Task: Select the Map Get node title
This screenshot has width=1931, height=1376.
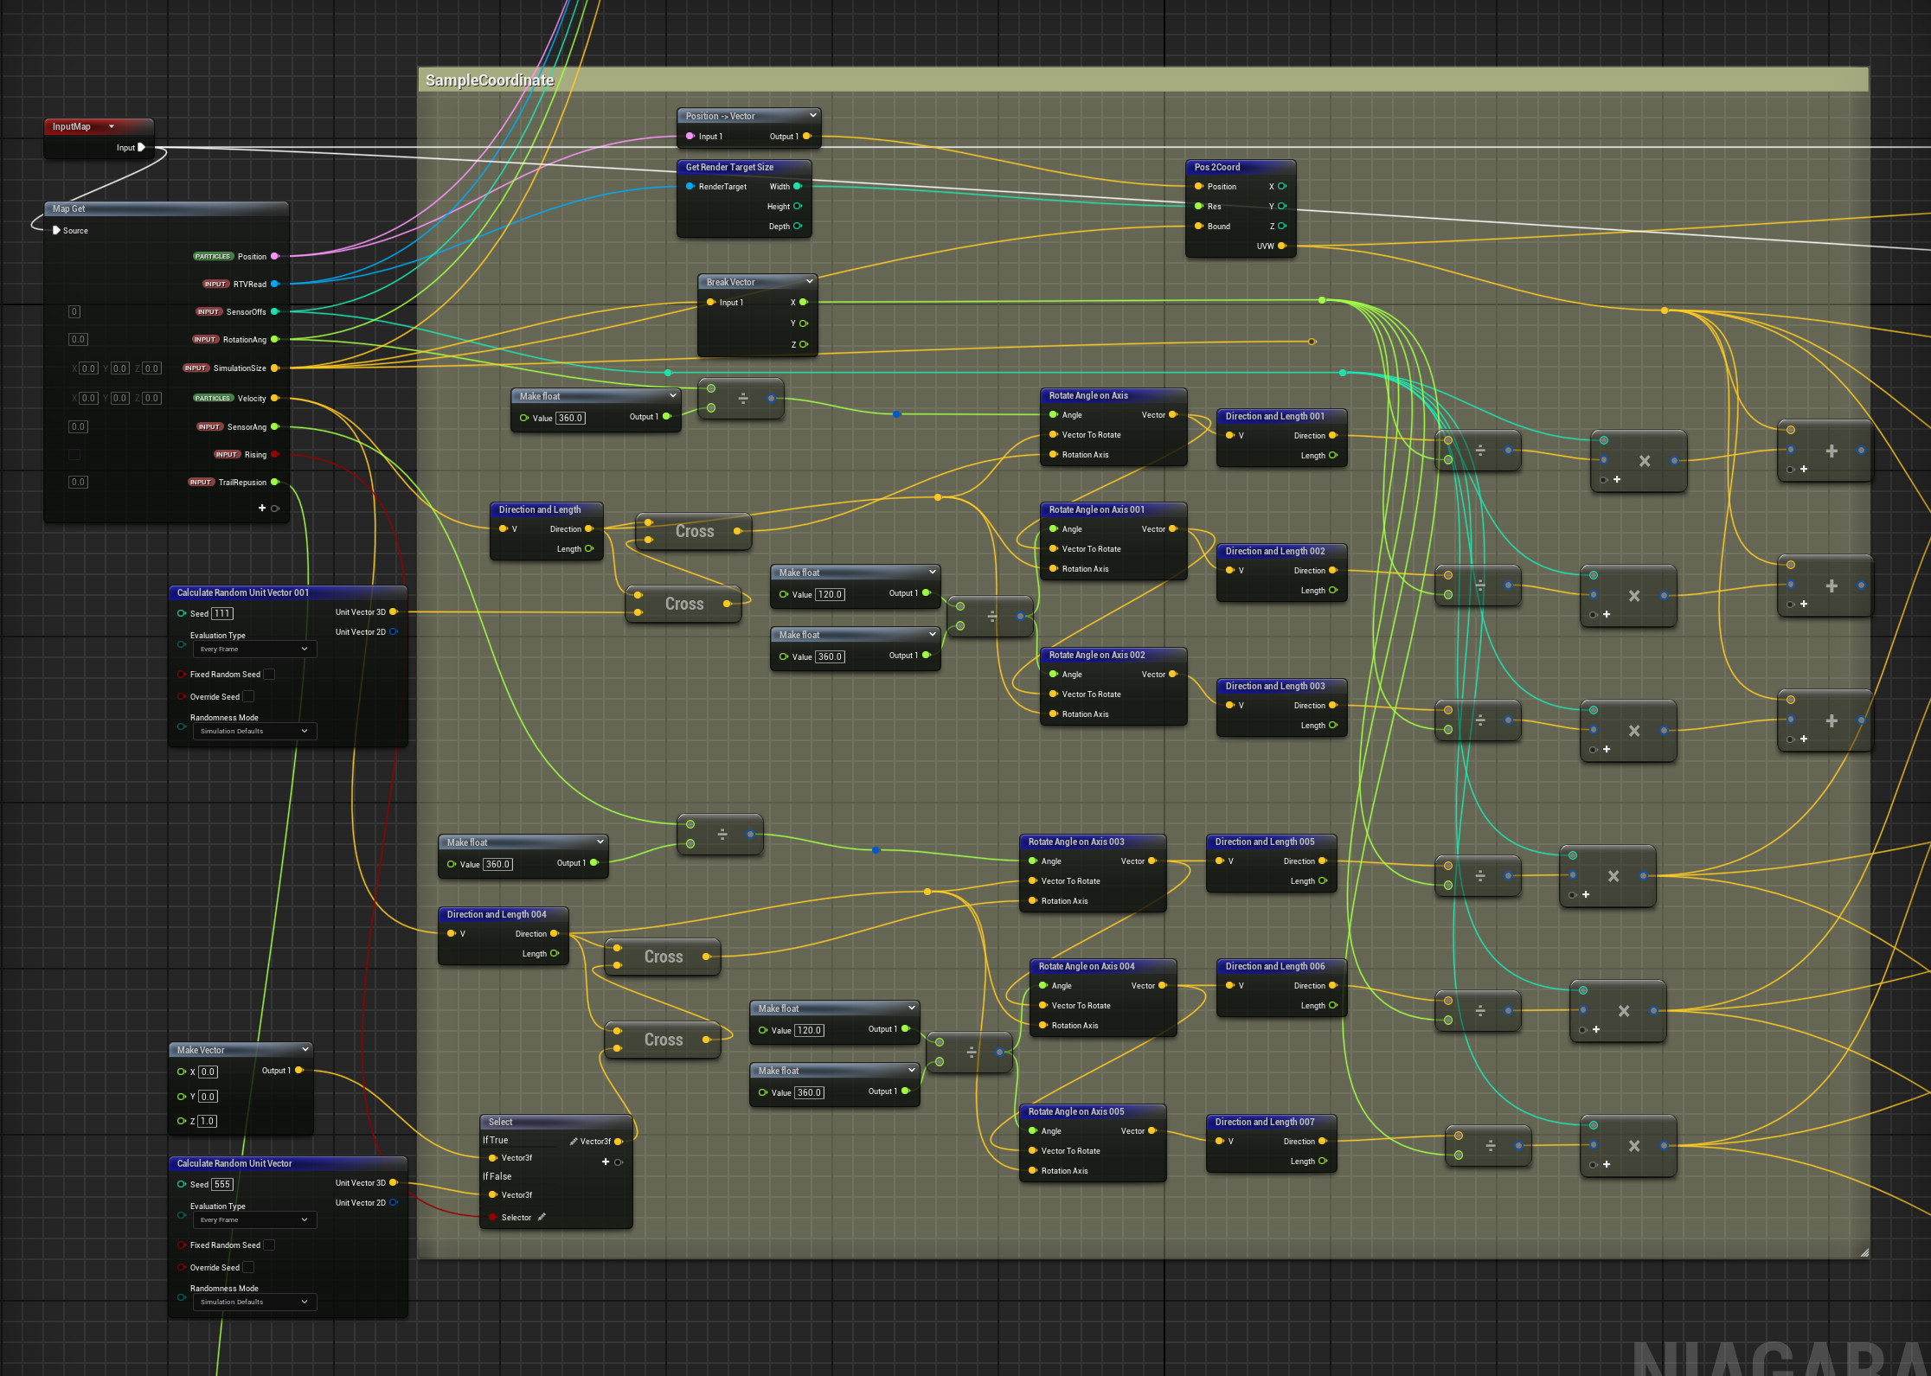Action: click(68, 209)
